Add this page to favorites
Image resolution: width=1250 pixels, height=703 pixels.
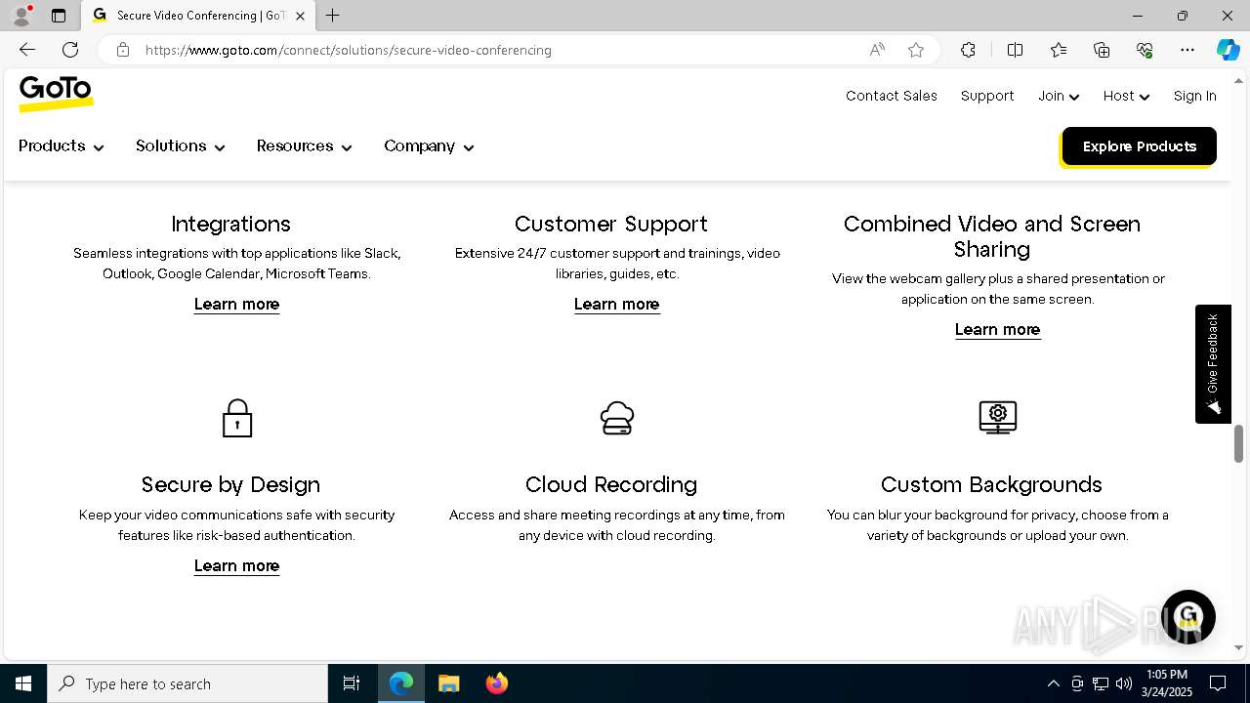(916, 50)
